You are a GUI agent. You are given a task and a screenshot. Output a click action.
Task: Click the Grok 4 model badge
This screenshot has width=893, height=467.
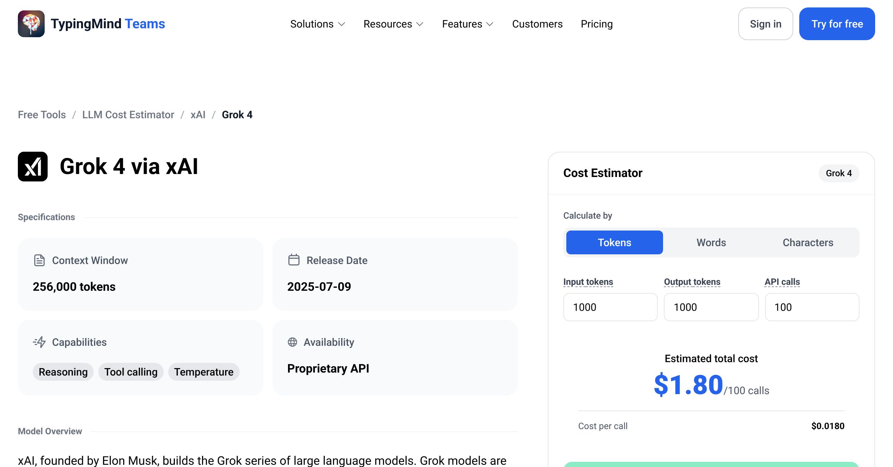839,173
